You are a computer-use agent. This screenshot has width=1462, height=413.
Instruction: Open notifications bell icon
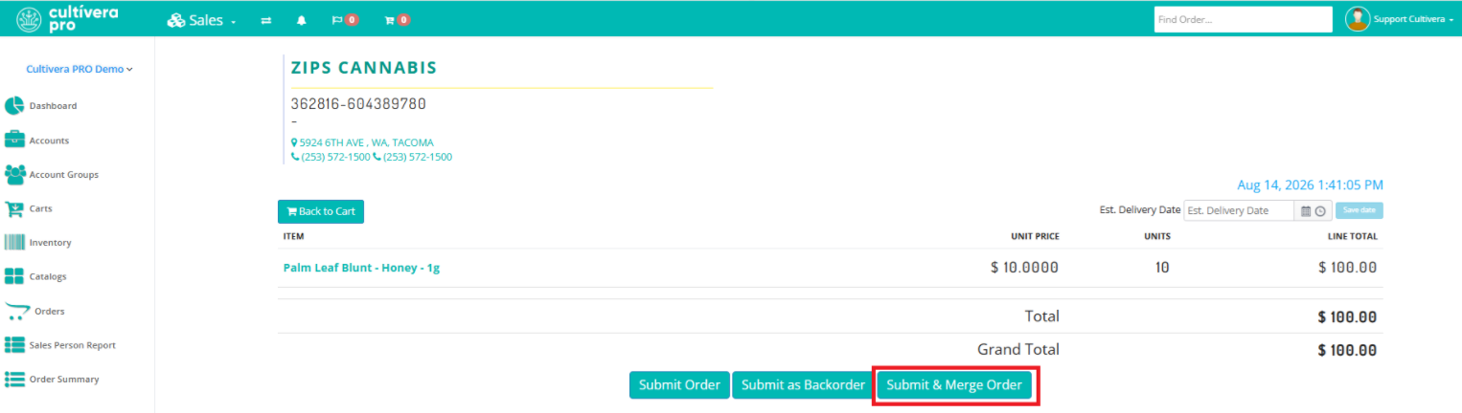[302, 19]
